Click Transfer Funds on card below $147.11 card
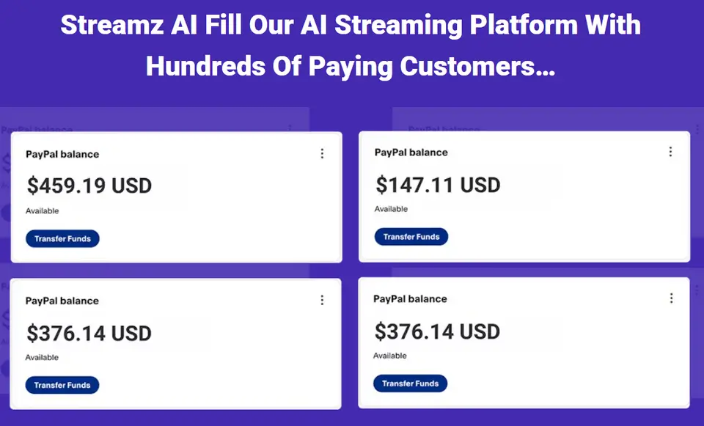Image resolution: width=704 pixels, height=426 pixels. pos(410,383)
